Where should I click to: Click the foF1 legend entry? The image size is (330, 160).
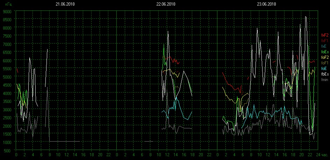[x=324, y=63]
